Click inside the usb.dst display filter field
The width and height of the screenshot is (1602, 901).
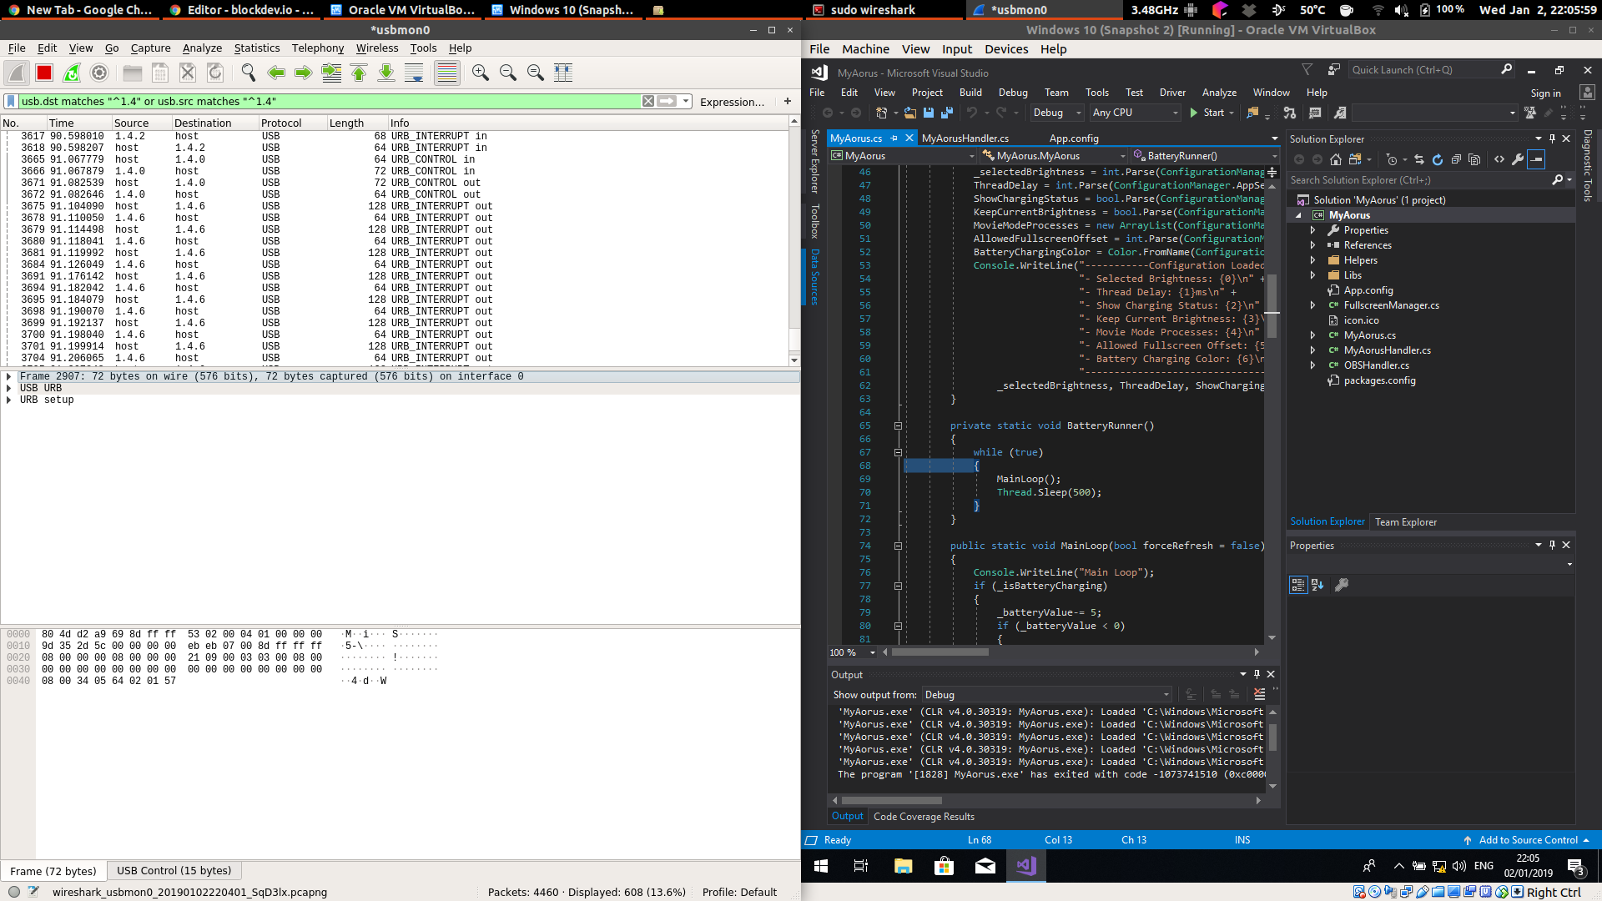250,100
